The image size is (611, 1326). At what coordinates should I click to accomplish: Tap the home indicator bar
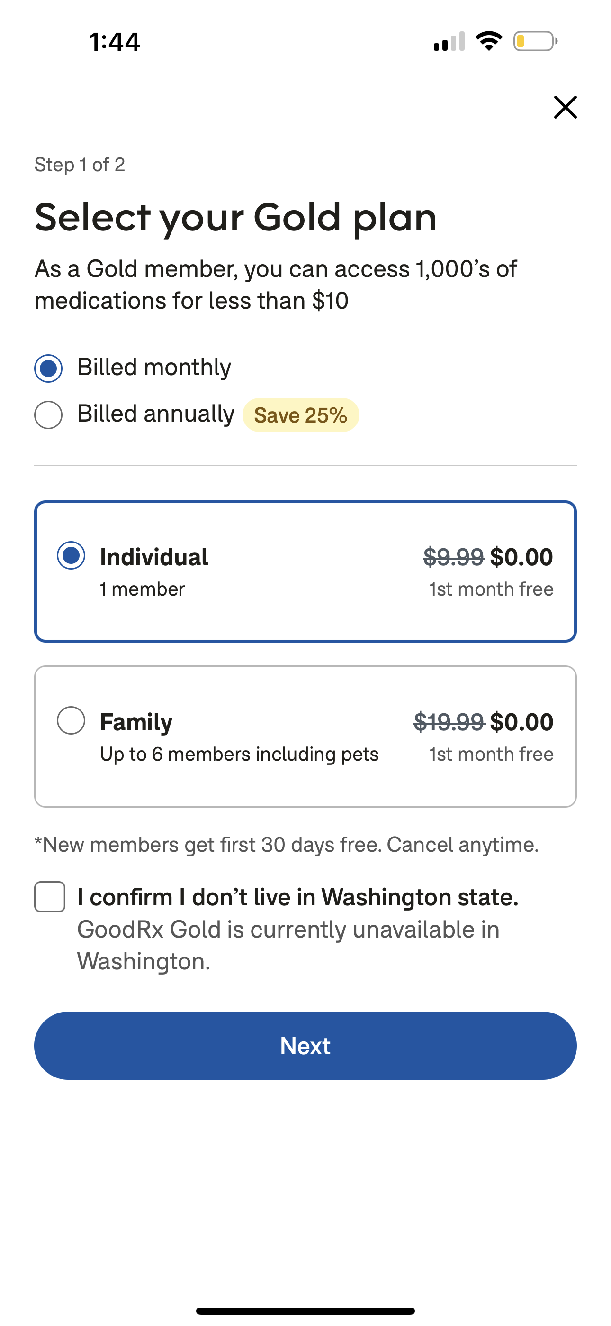pyautogui.click(x=305, y=1310)
